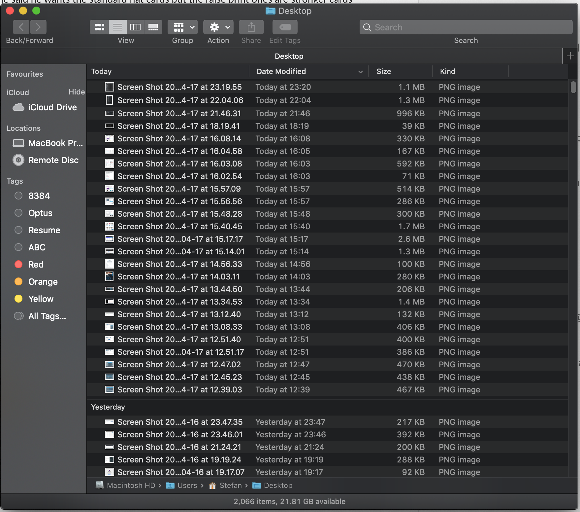
Task: Filter by the Yellow tag
Action: (34, 299)
